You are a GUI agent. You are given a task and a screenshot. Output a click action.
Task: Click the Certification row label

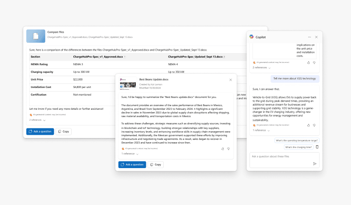(x=38, y=95)
